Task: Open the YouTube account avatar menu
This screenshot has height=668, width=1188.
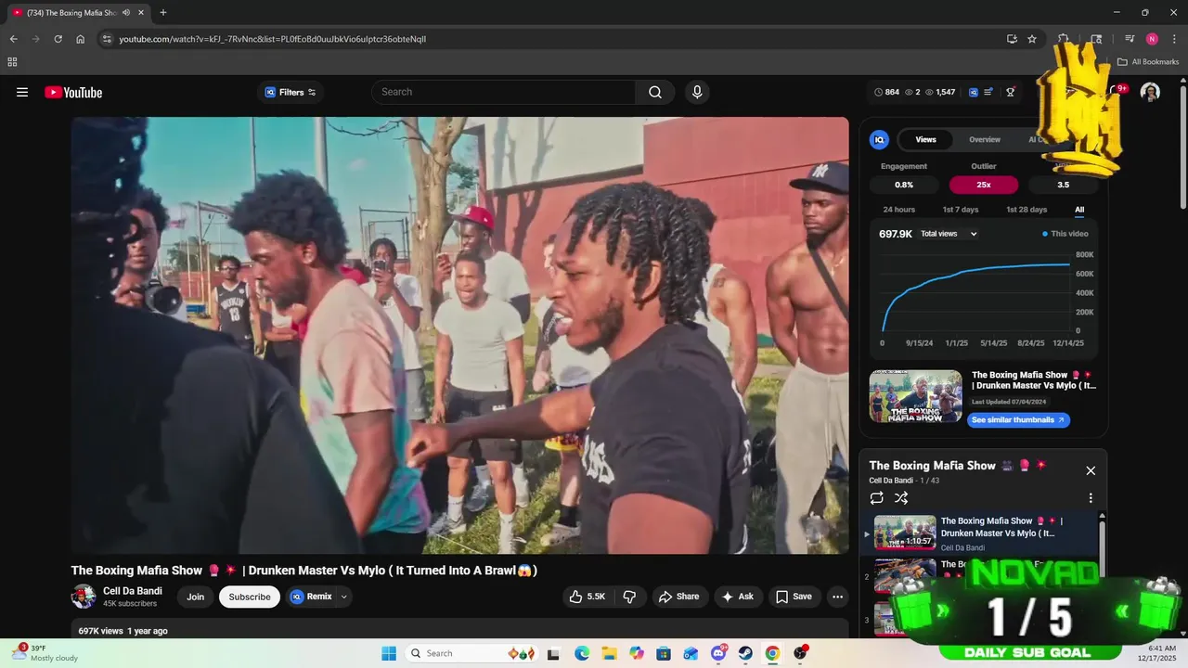Action: pyautogui.click(x=1150, y=92)
